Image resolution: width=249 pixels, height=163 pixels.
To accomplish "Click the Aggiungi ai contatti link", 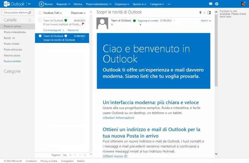I will coord(148,21).
